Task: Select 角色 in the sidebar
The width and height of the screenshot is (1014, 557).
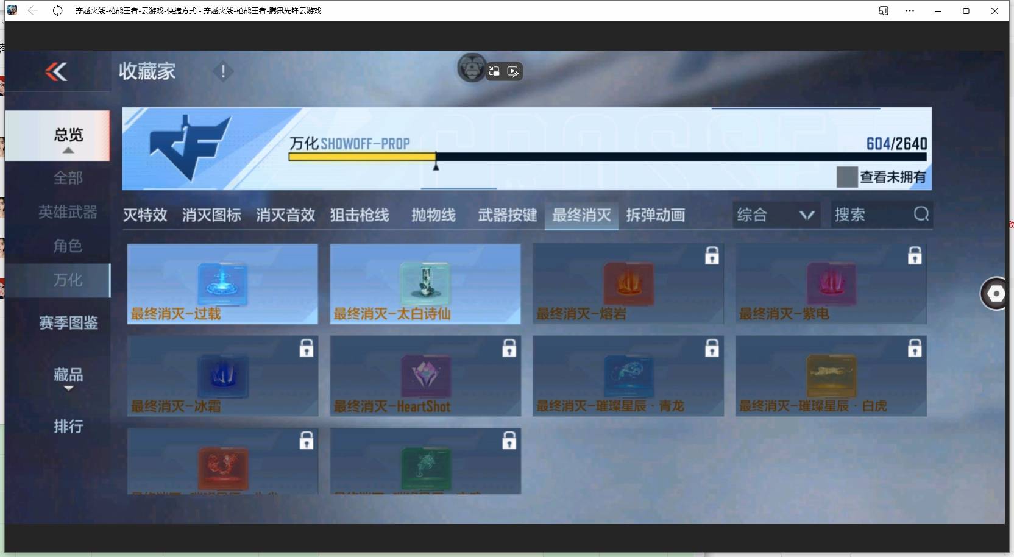Action: (68, 246)
